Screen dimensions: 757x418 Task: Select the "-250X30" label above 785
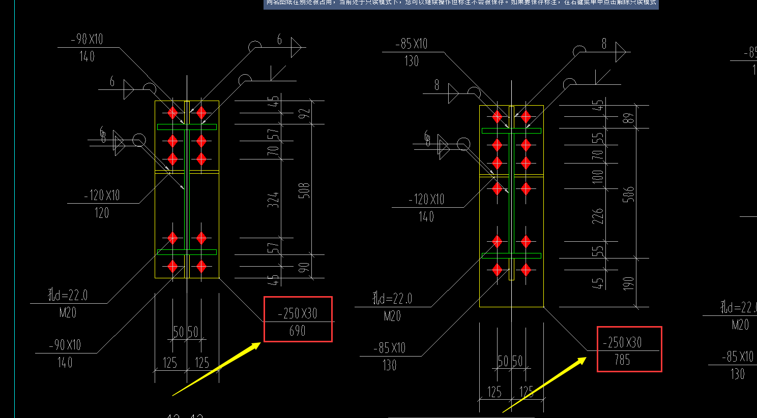(622, 342)
